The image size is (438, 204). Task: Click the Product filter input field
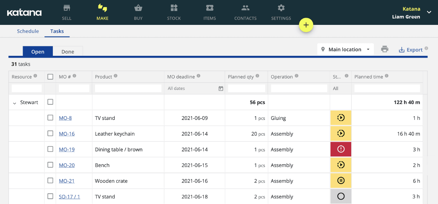point(128,88)
